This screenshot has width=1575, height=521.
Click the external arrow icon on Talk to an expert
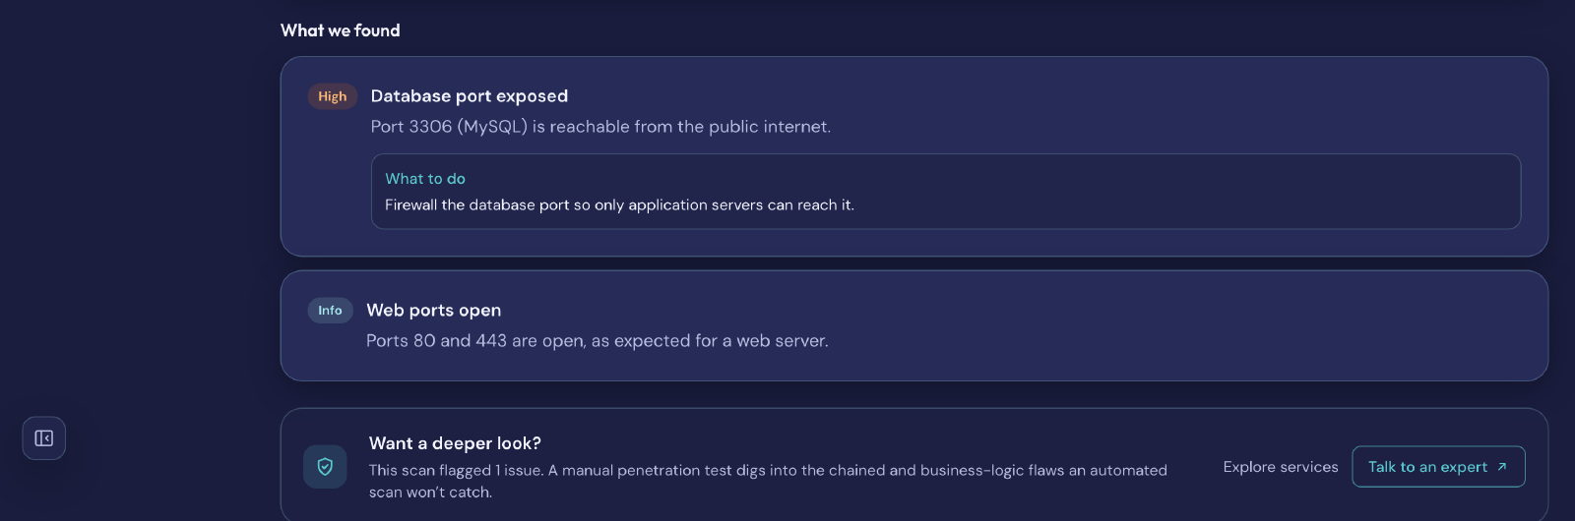click(1502, 467)
